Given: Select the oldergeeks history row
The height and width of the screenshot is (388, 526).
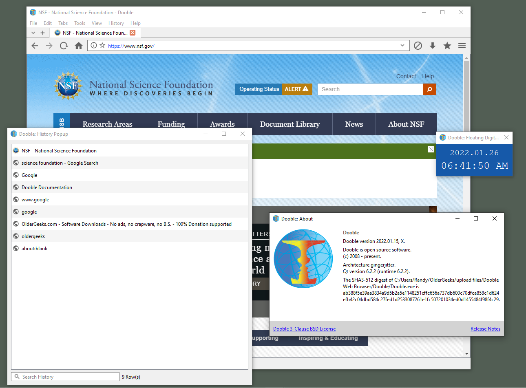Looking at the screenshot, I should pyautogui.click(x=130, y=236).
